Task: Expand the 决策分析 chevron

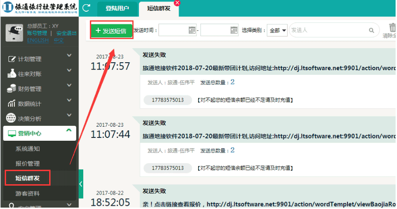Action: pyautogui.click(x=69, y=115)
